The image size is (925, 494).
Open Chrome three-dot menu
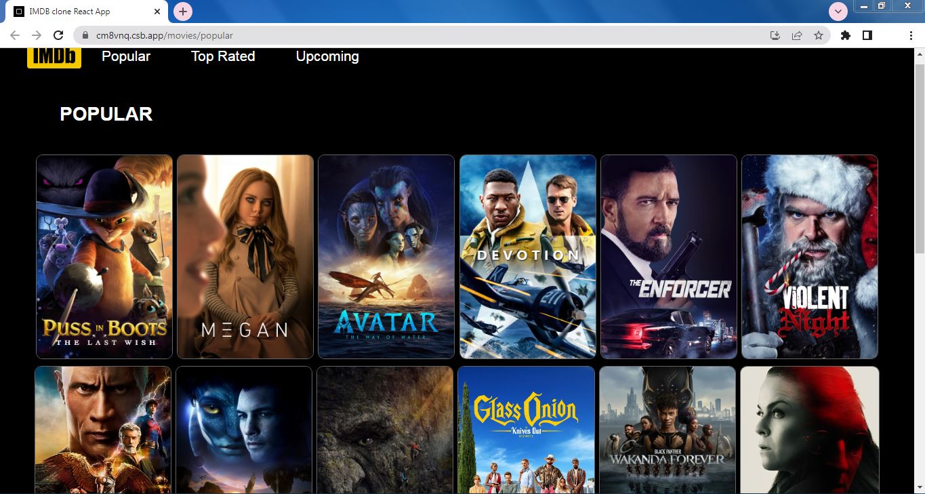point(911,35)
